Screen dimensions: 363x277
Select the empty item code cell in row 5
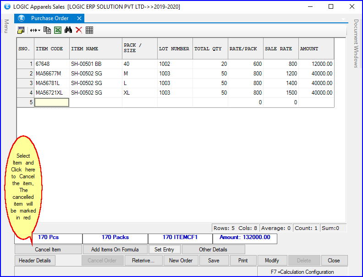pos(52,102)
